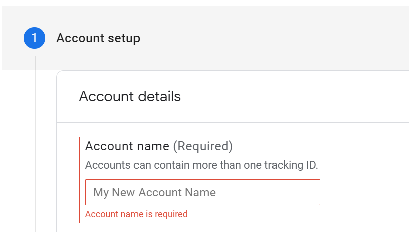
Task: Click the (Required) indicator text
Action: pos(203,146)
